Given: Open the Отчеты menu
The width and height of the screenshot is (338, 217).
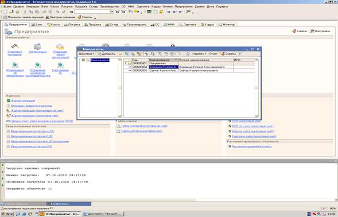Looking at the screenshot, I should coord(168,6).
